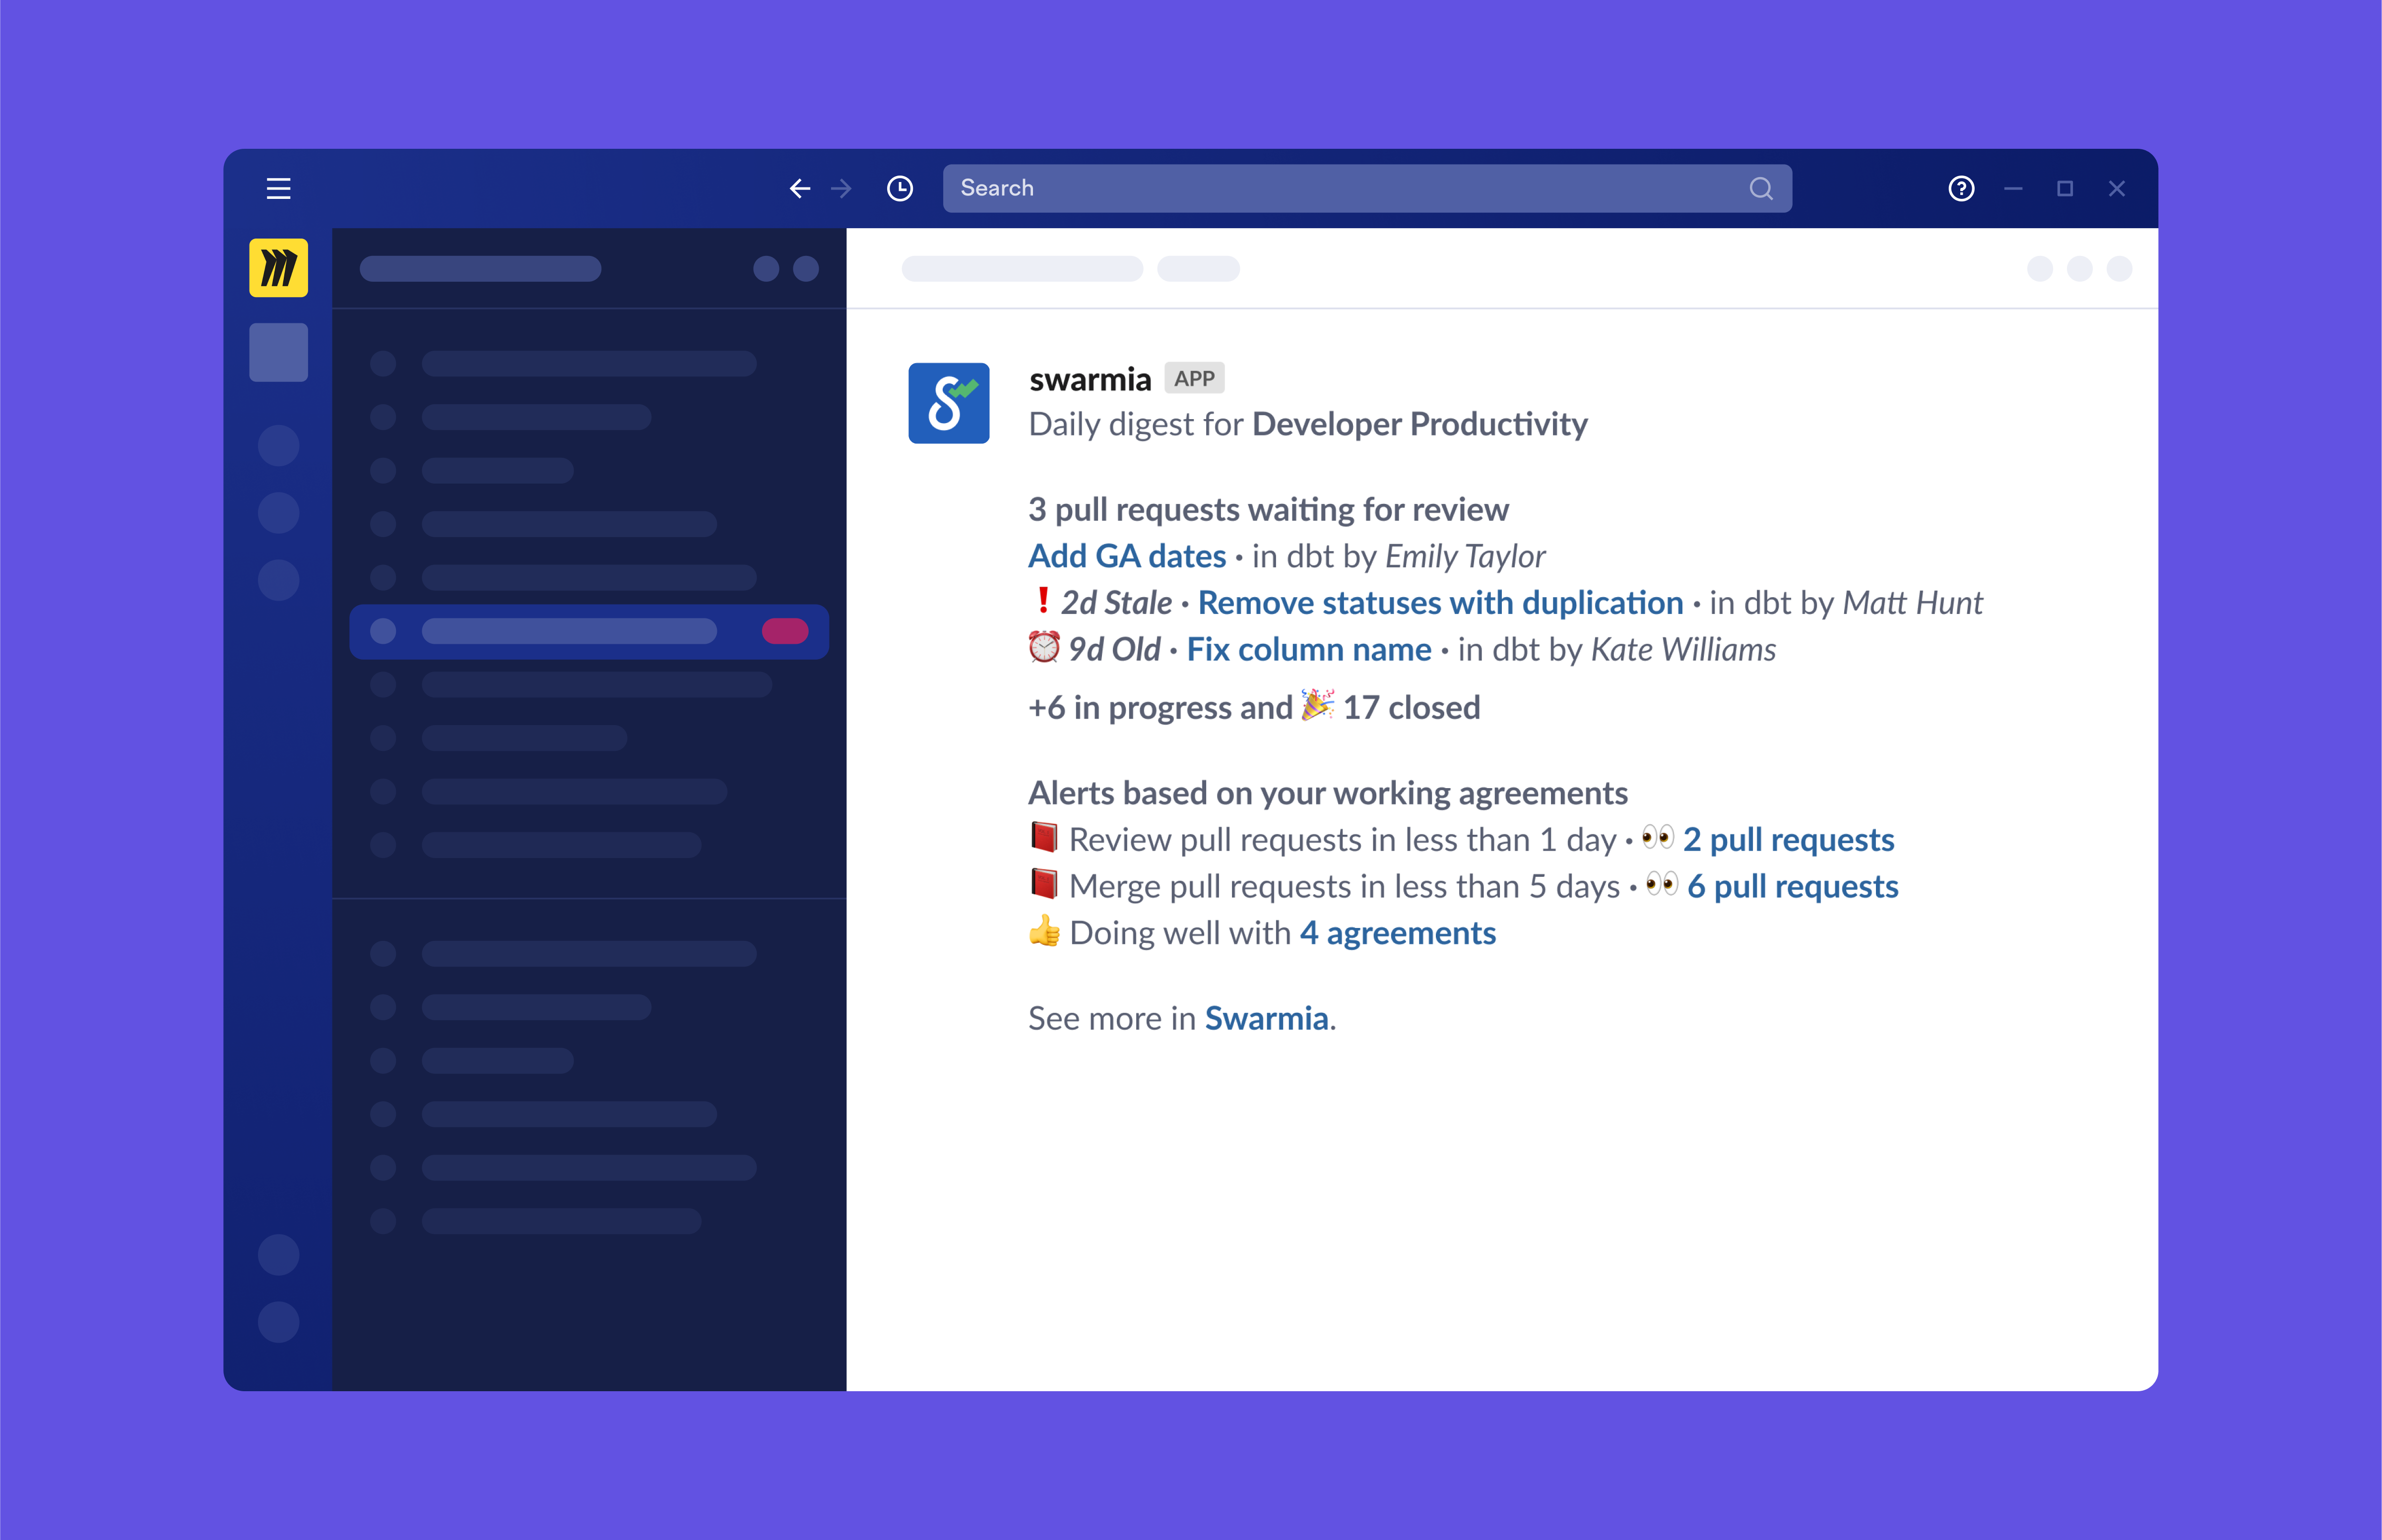Click the Swarmia app avatar
This screenshot has height=1540, width=2382.
(x=949, y=403)
